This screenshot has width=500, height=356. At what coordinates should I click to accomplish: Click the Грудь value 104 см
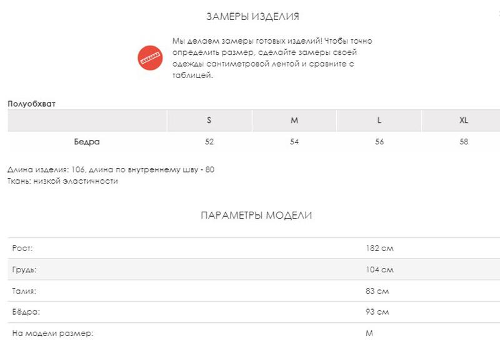[x=379, y=270]
